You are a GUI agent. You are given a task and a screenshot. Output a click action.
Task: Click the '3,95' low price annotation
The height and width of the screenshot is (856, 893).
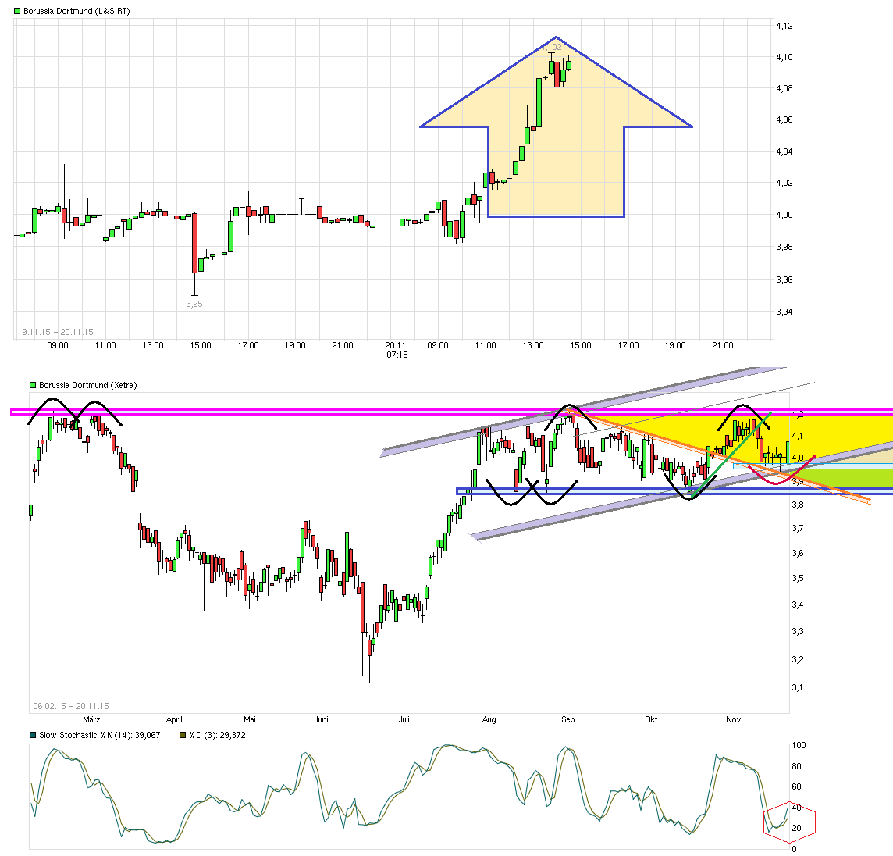point(194,304)
